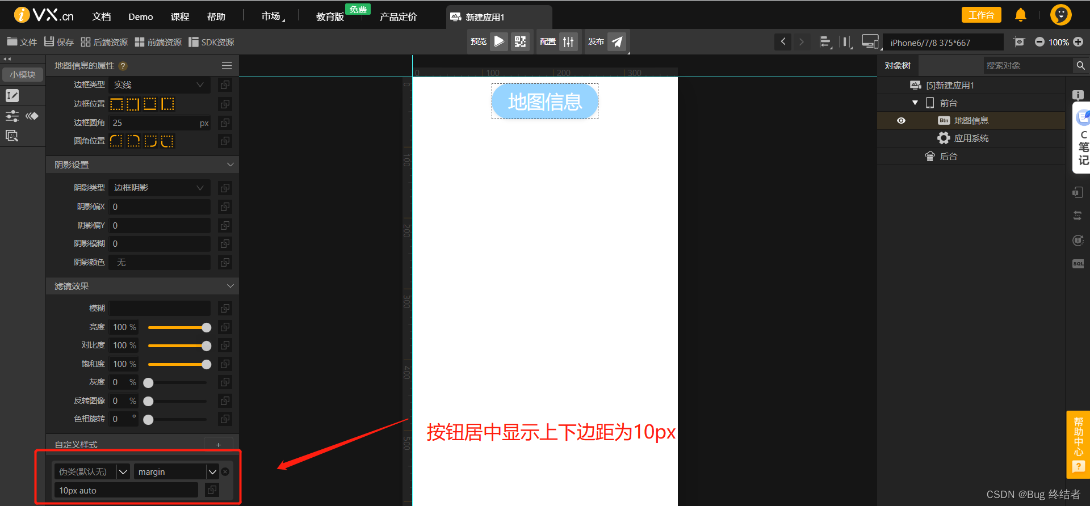Toggle fourth 圆角位置 corner option
Screen dimensions: 1090x506
tap(167, 141)
